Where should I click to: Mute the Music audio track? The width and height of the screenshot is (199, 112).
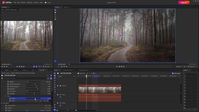(60, 103)
